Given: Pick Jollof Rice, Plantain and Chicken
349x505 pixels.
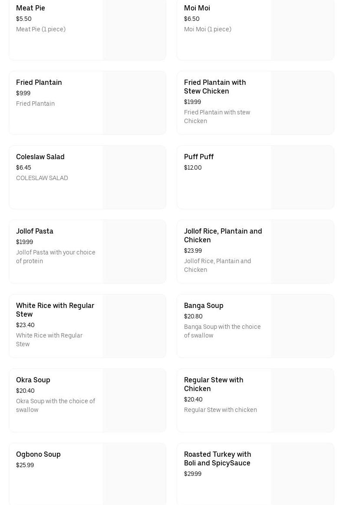Looking at the screenshot, I should [x=223, y=236].
